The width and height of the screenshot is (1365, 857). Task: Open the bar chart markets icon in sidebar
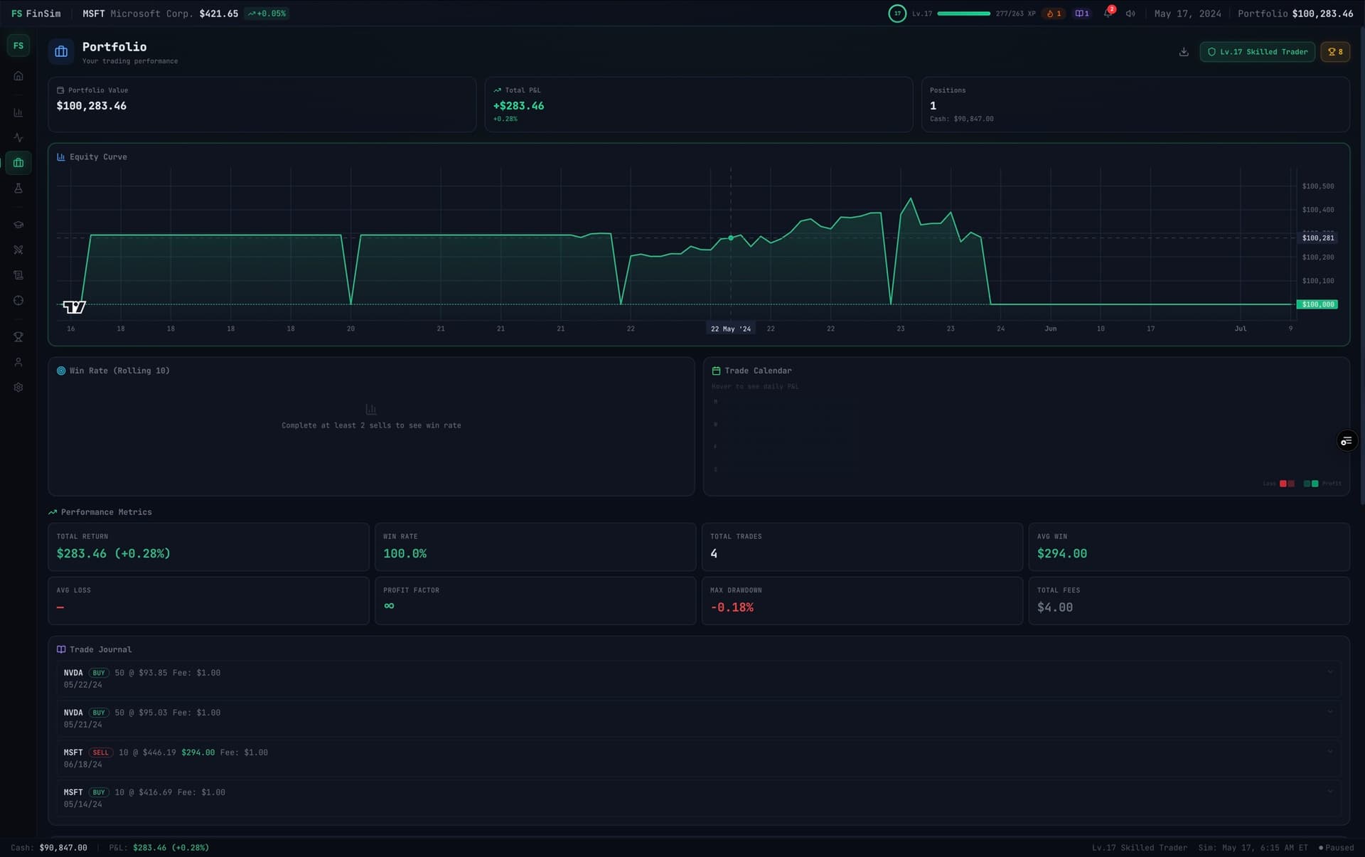[18, 113]
